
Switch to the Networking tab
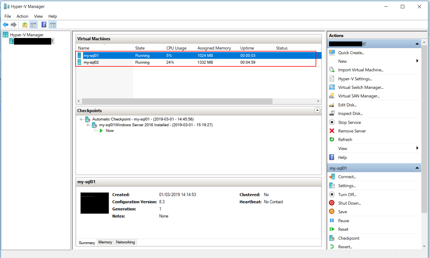click(x=125, y=242)
